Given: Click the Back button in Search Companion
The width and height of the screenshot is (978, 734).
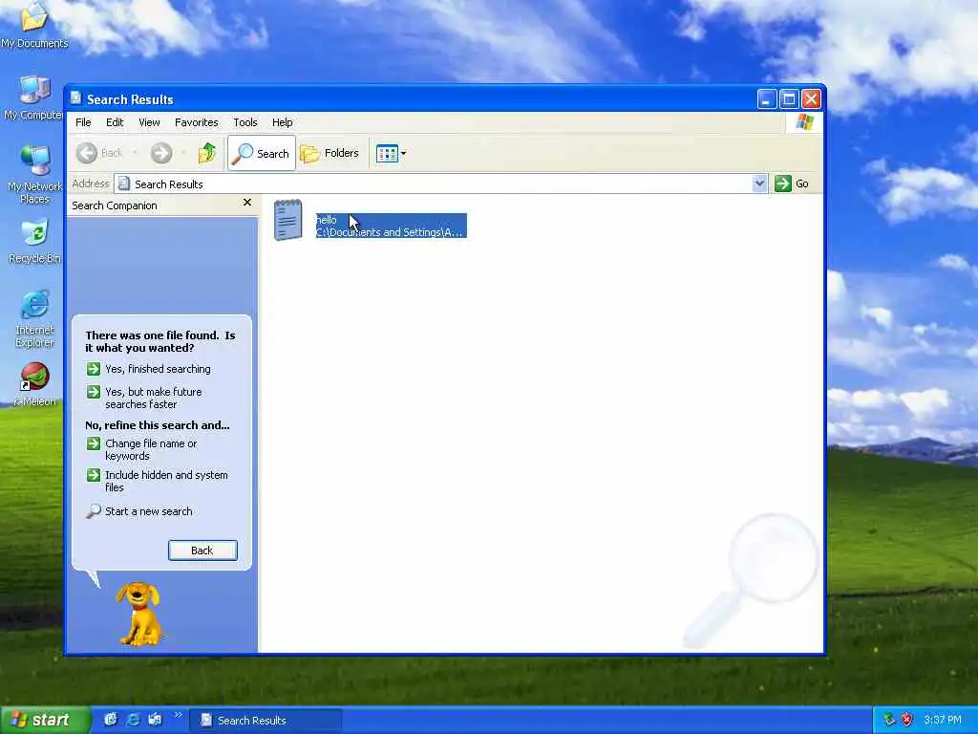Looking at the screenshot, I should pyautogui.click(x=202, y=550).
